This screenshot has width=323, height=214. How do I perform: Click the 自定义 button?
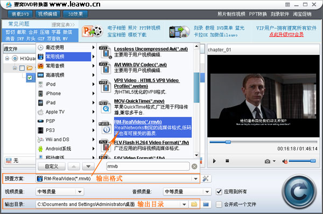click(x=52, y=167)
